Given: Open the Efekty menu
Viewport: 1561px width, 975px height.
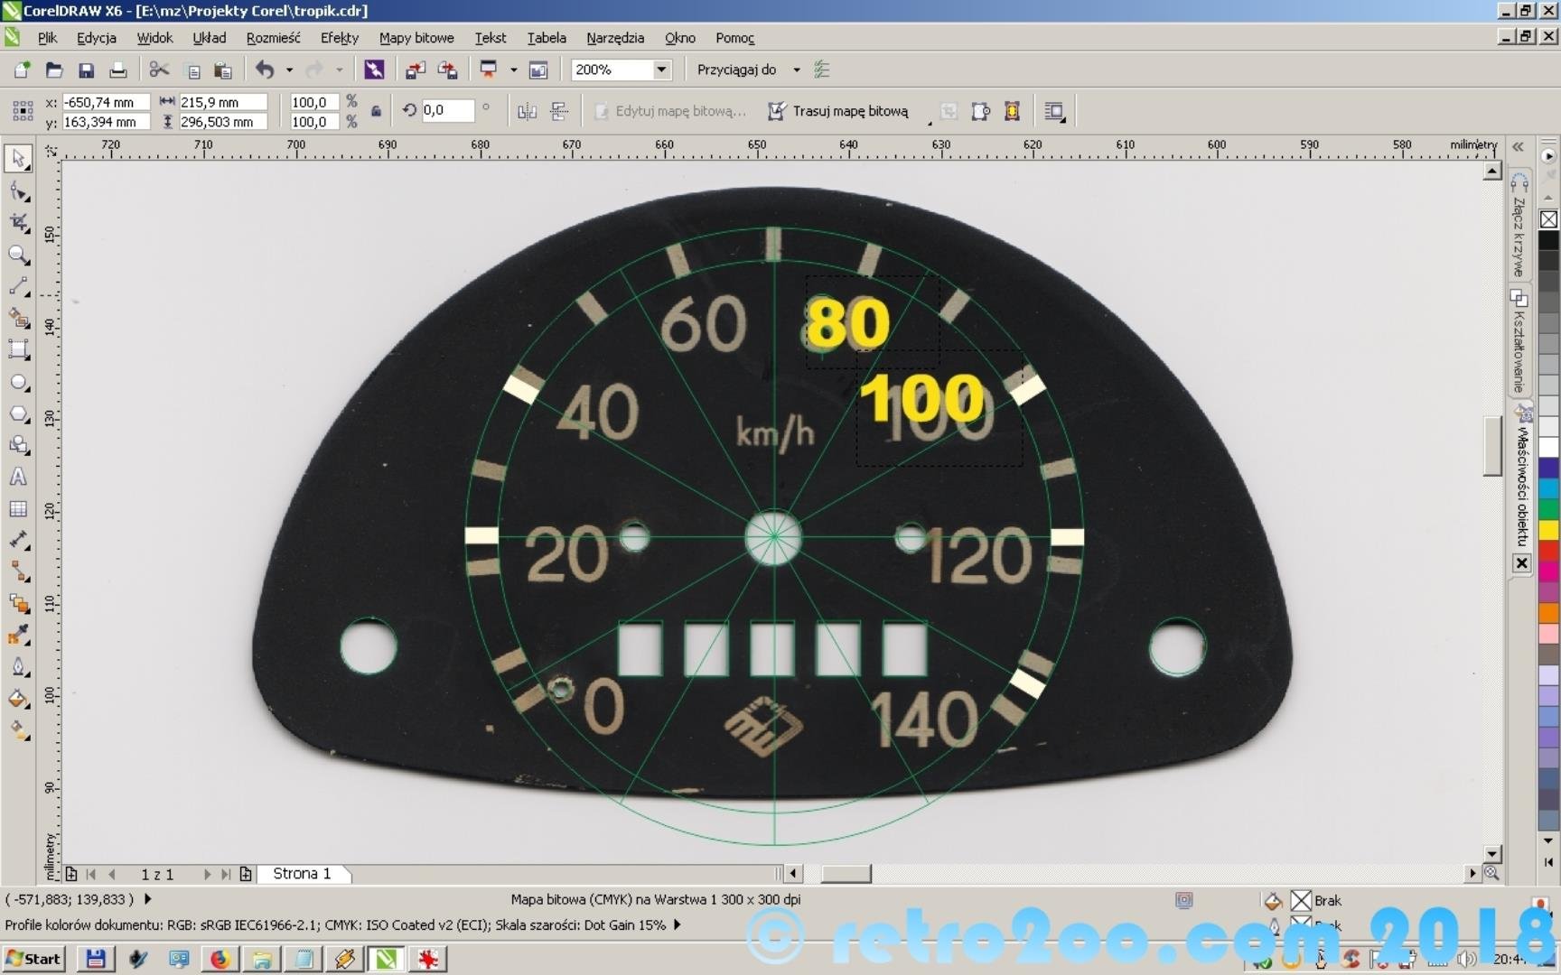Looking at the screenshot, I should pyautogui.click(x=339, y=38).
